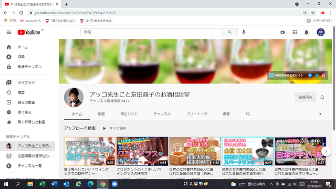Screen dimensions: 336x189
Task: Click the search magnifier button
Action: tap(230, 32)
